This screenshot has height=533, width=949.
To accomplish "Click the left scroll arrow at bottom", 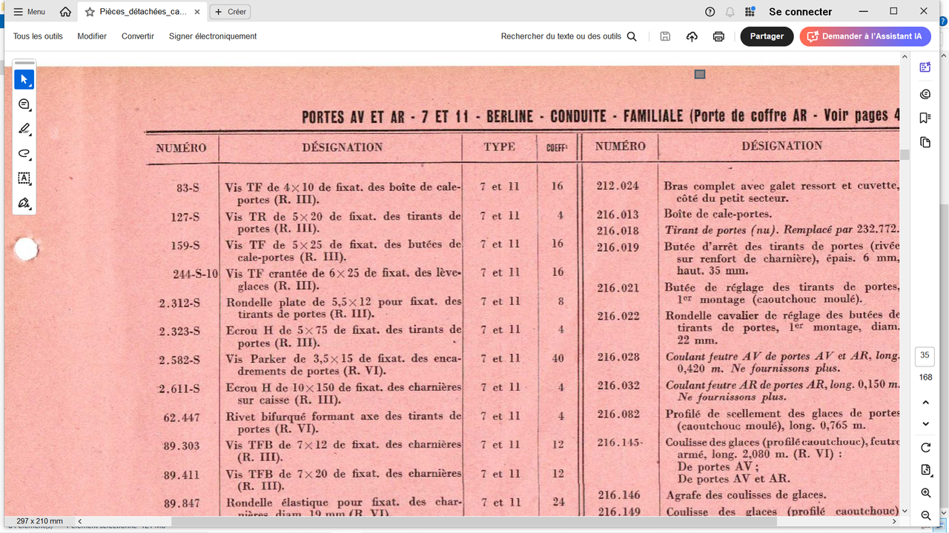I will pos(79,521).
